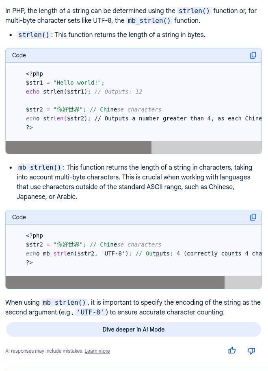The width and height of the screenshot is (268, 371).
Task: Click the empty scrollbar track in the strlen code block
Action: [206, 147]
